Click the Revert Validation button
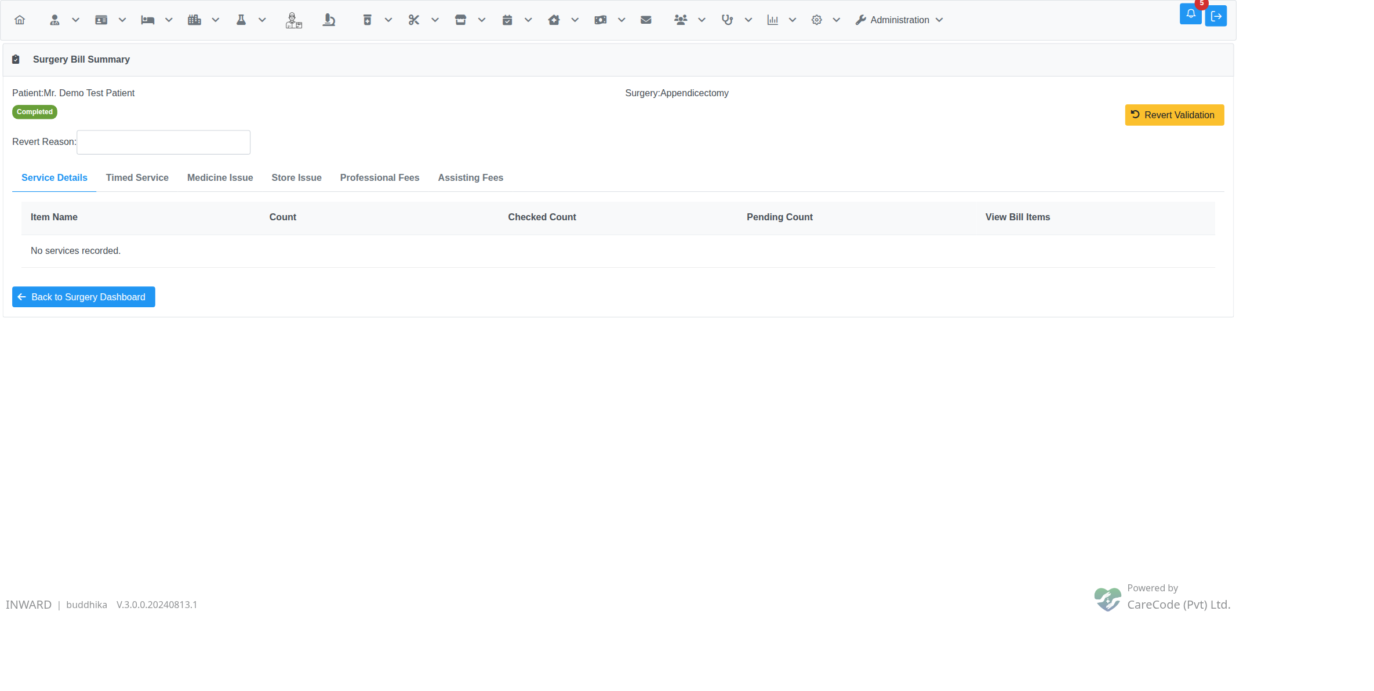 pyautogui.click(x=1175, y=115)
